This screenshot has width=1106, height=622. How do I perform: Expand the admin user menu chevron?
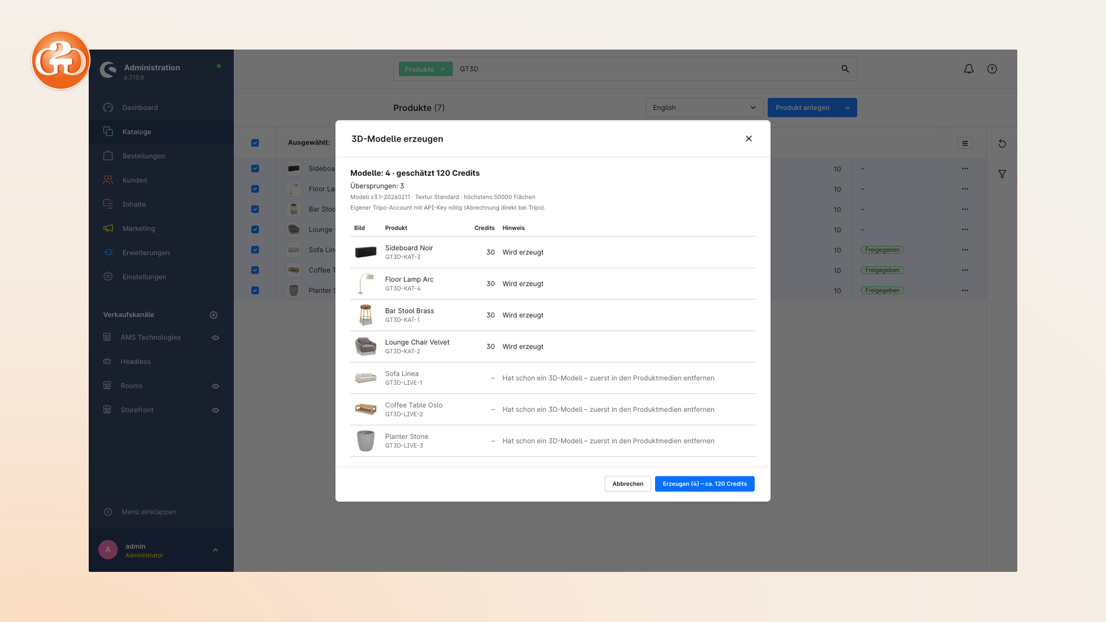(x=215, y=550)
